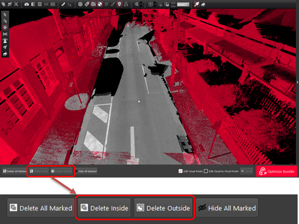299x224 pixels.
Task: Expand the right side panel arrow
Action: [x=297, y=82]
